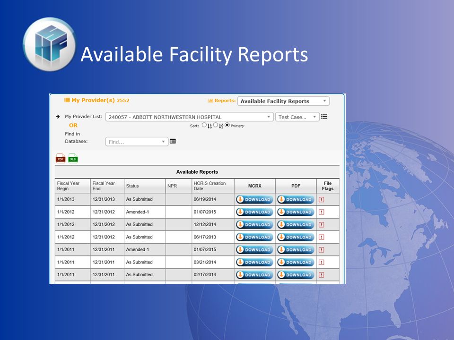
Task: View file flag for report created 06/17/2013
Action: [x=322, y=237]
